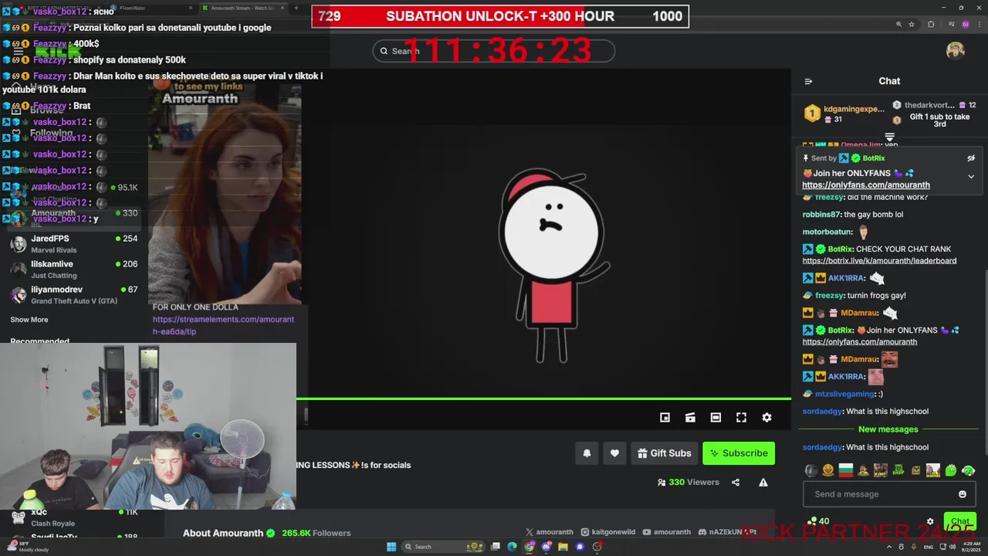Click the Kick search bar
The width and height of the screenshot is (988, 556).
pyautogui.click(x=494, y=51)
